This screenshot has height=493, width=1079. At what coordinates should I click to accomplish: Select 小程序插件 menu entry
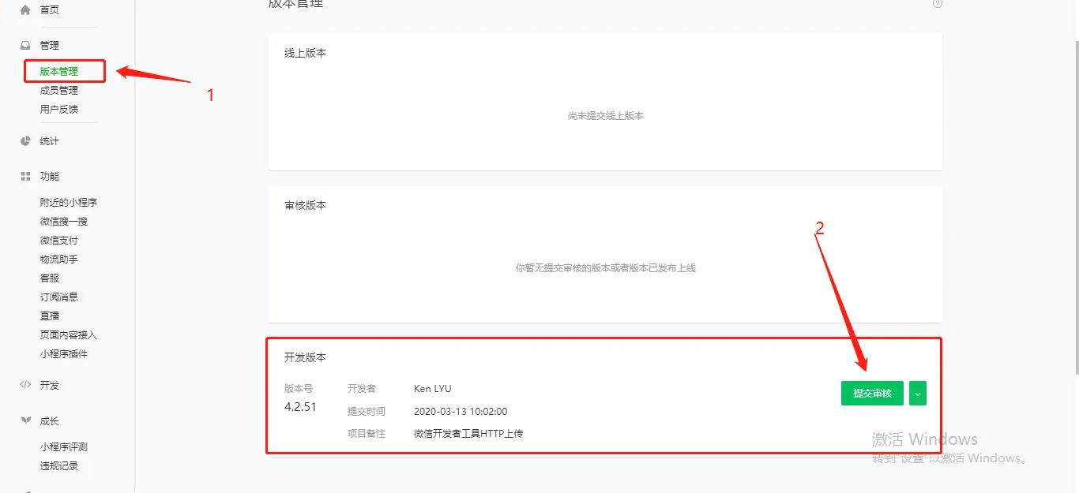(x=64, y=354)
